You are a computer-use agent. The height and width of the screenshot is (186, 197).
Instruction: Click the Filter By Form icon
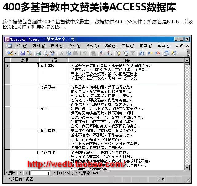coord(126,53)
